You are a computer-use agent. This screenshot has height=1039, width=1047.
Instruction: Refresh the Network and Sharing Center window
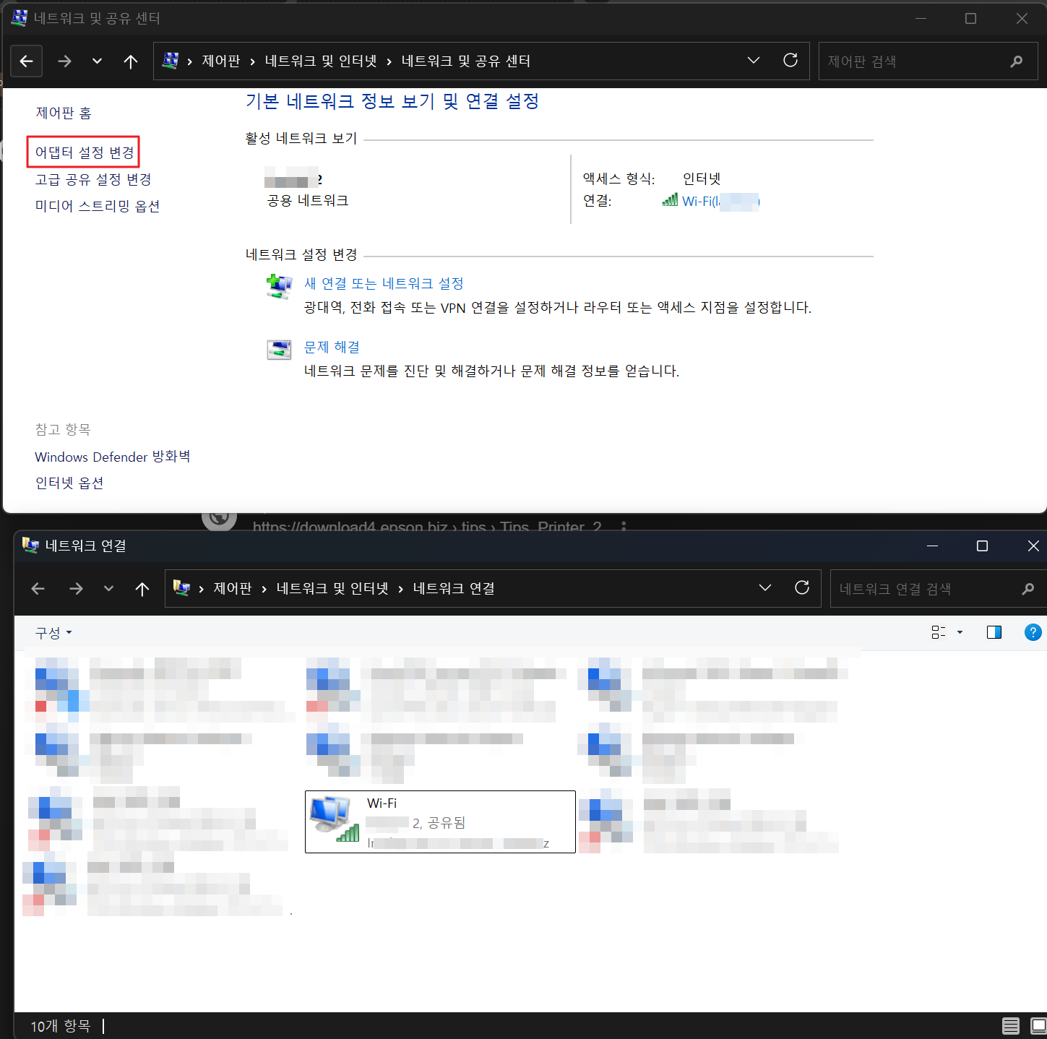(790, 61)
